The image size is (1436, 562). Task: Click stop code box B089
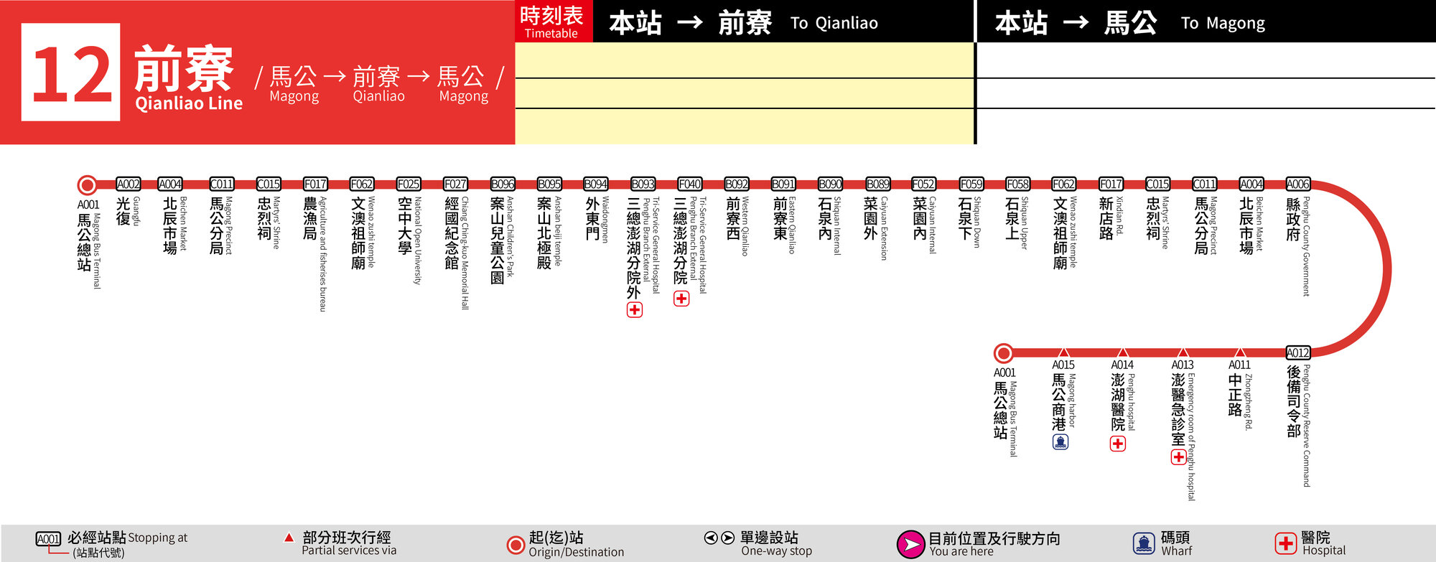pyautogui.click(x=877, y=184)
